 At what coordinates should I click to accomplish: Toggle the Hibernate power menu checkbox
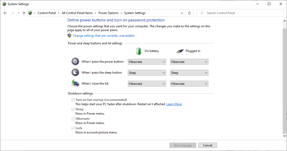(x=73, y=119)
